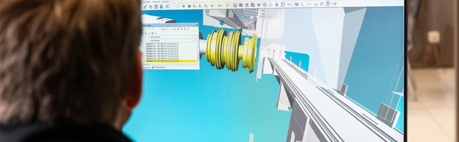Switch to the Programme tab
The image size is (459, 142).
coord(146,67)
